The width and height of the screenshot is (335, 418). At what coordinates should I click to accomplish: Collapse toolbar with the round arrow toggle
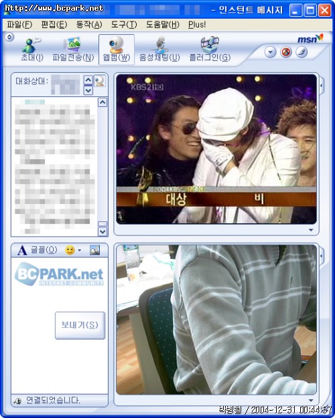click(x=9, y=37)
